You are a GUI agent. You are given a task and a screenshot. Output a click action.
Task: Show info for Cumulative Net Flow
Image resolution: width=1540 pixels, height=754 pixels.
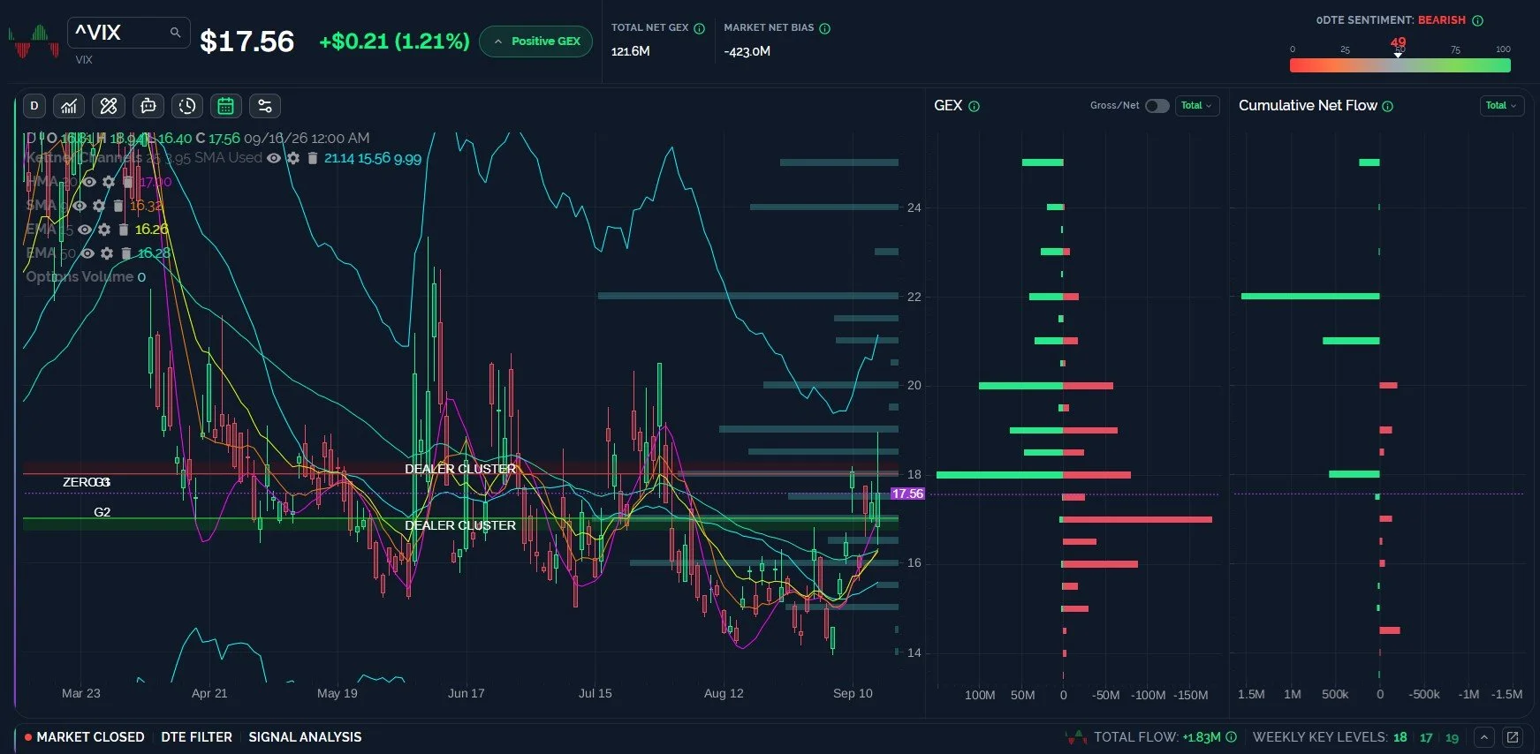point(1388,106)
